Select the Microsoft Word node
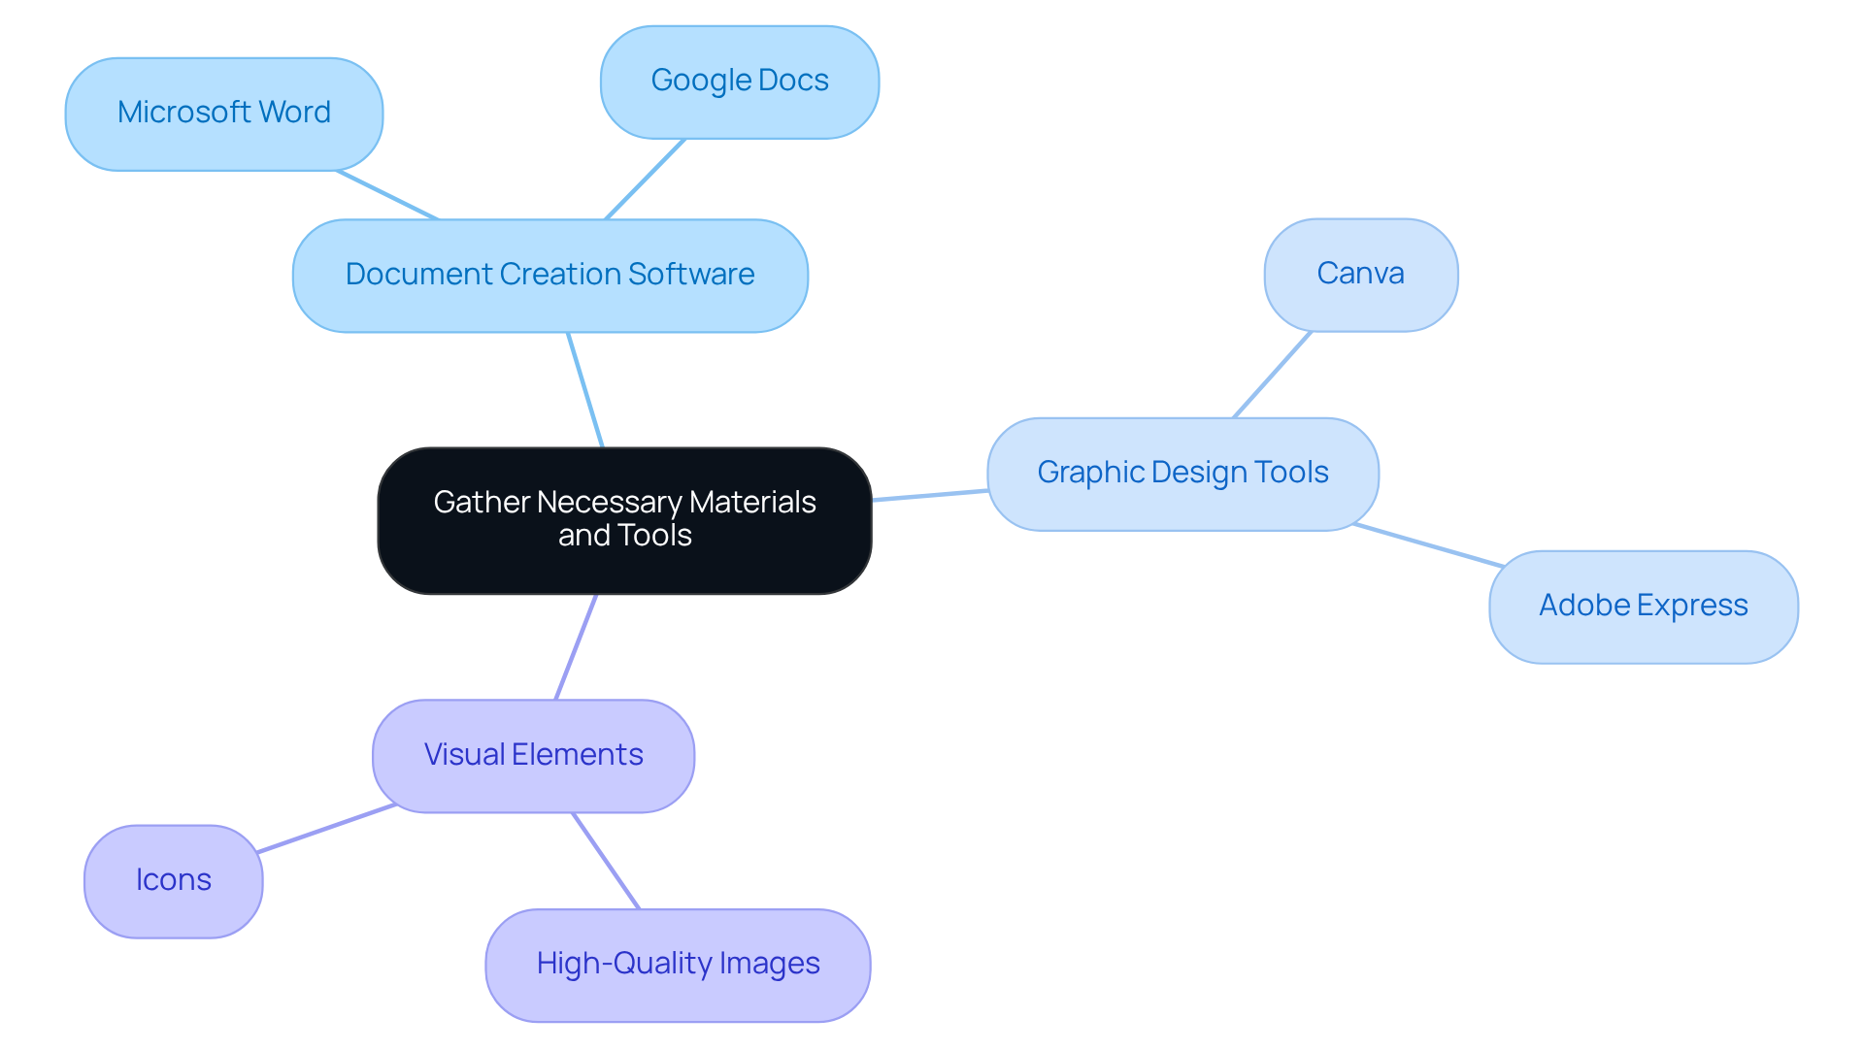 (x=223, y=113)
